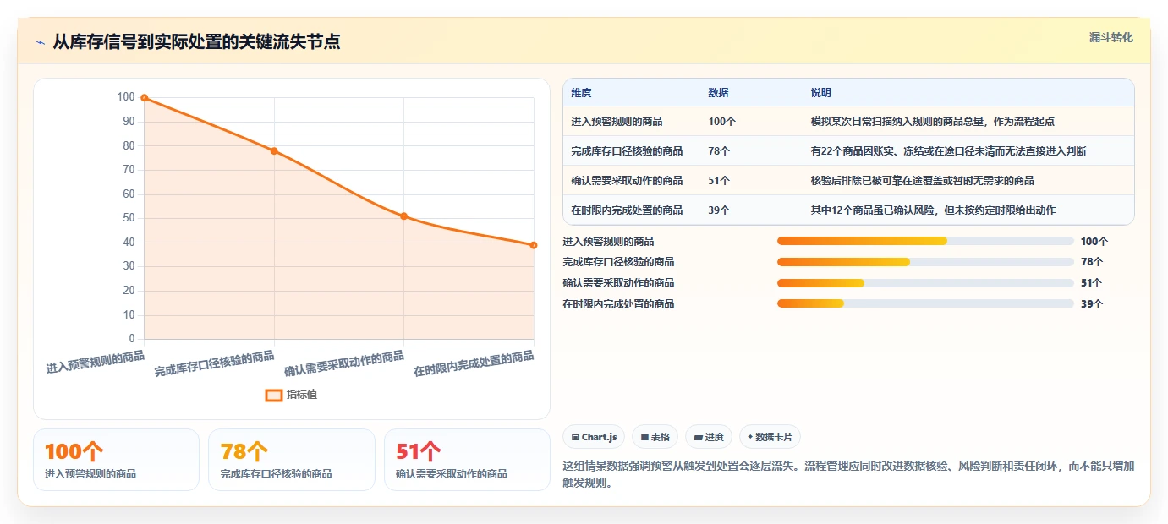Click the chart data point at value 78

click(274, 151)
